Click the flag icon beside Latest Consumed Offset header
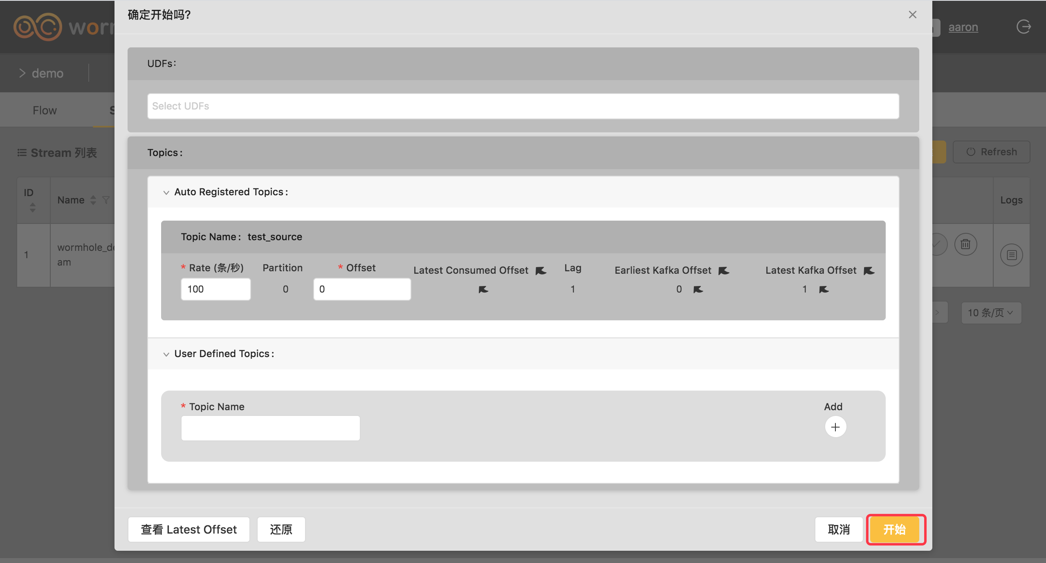The width and height of the screenshot is (1046, 563). 541,271
